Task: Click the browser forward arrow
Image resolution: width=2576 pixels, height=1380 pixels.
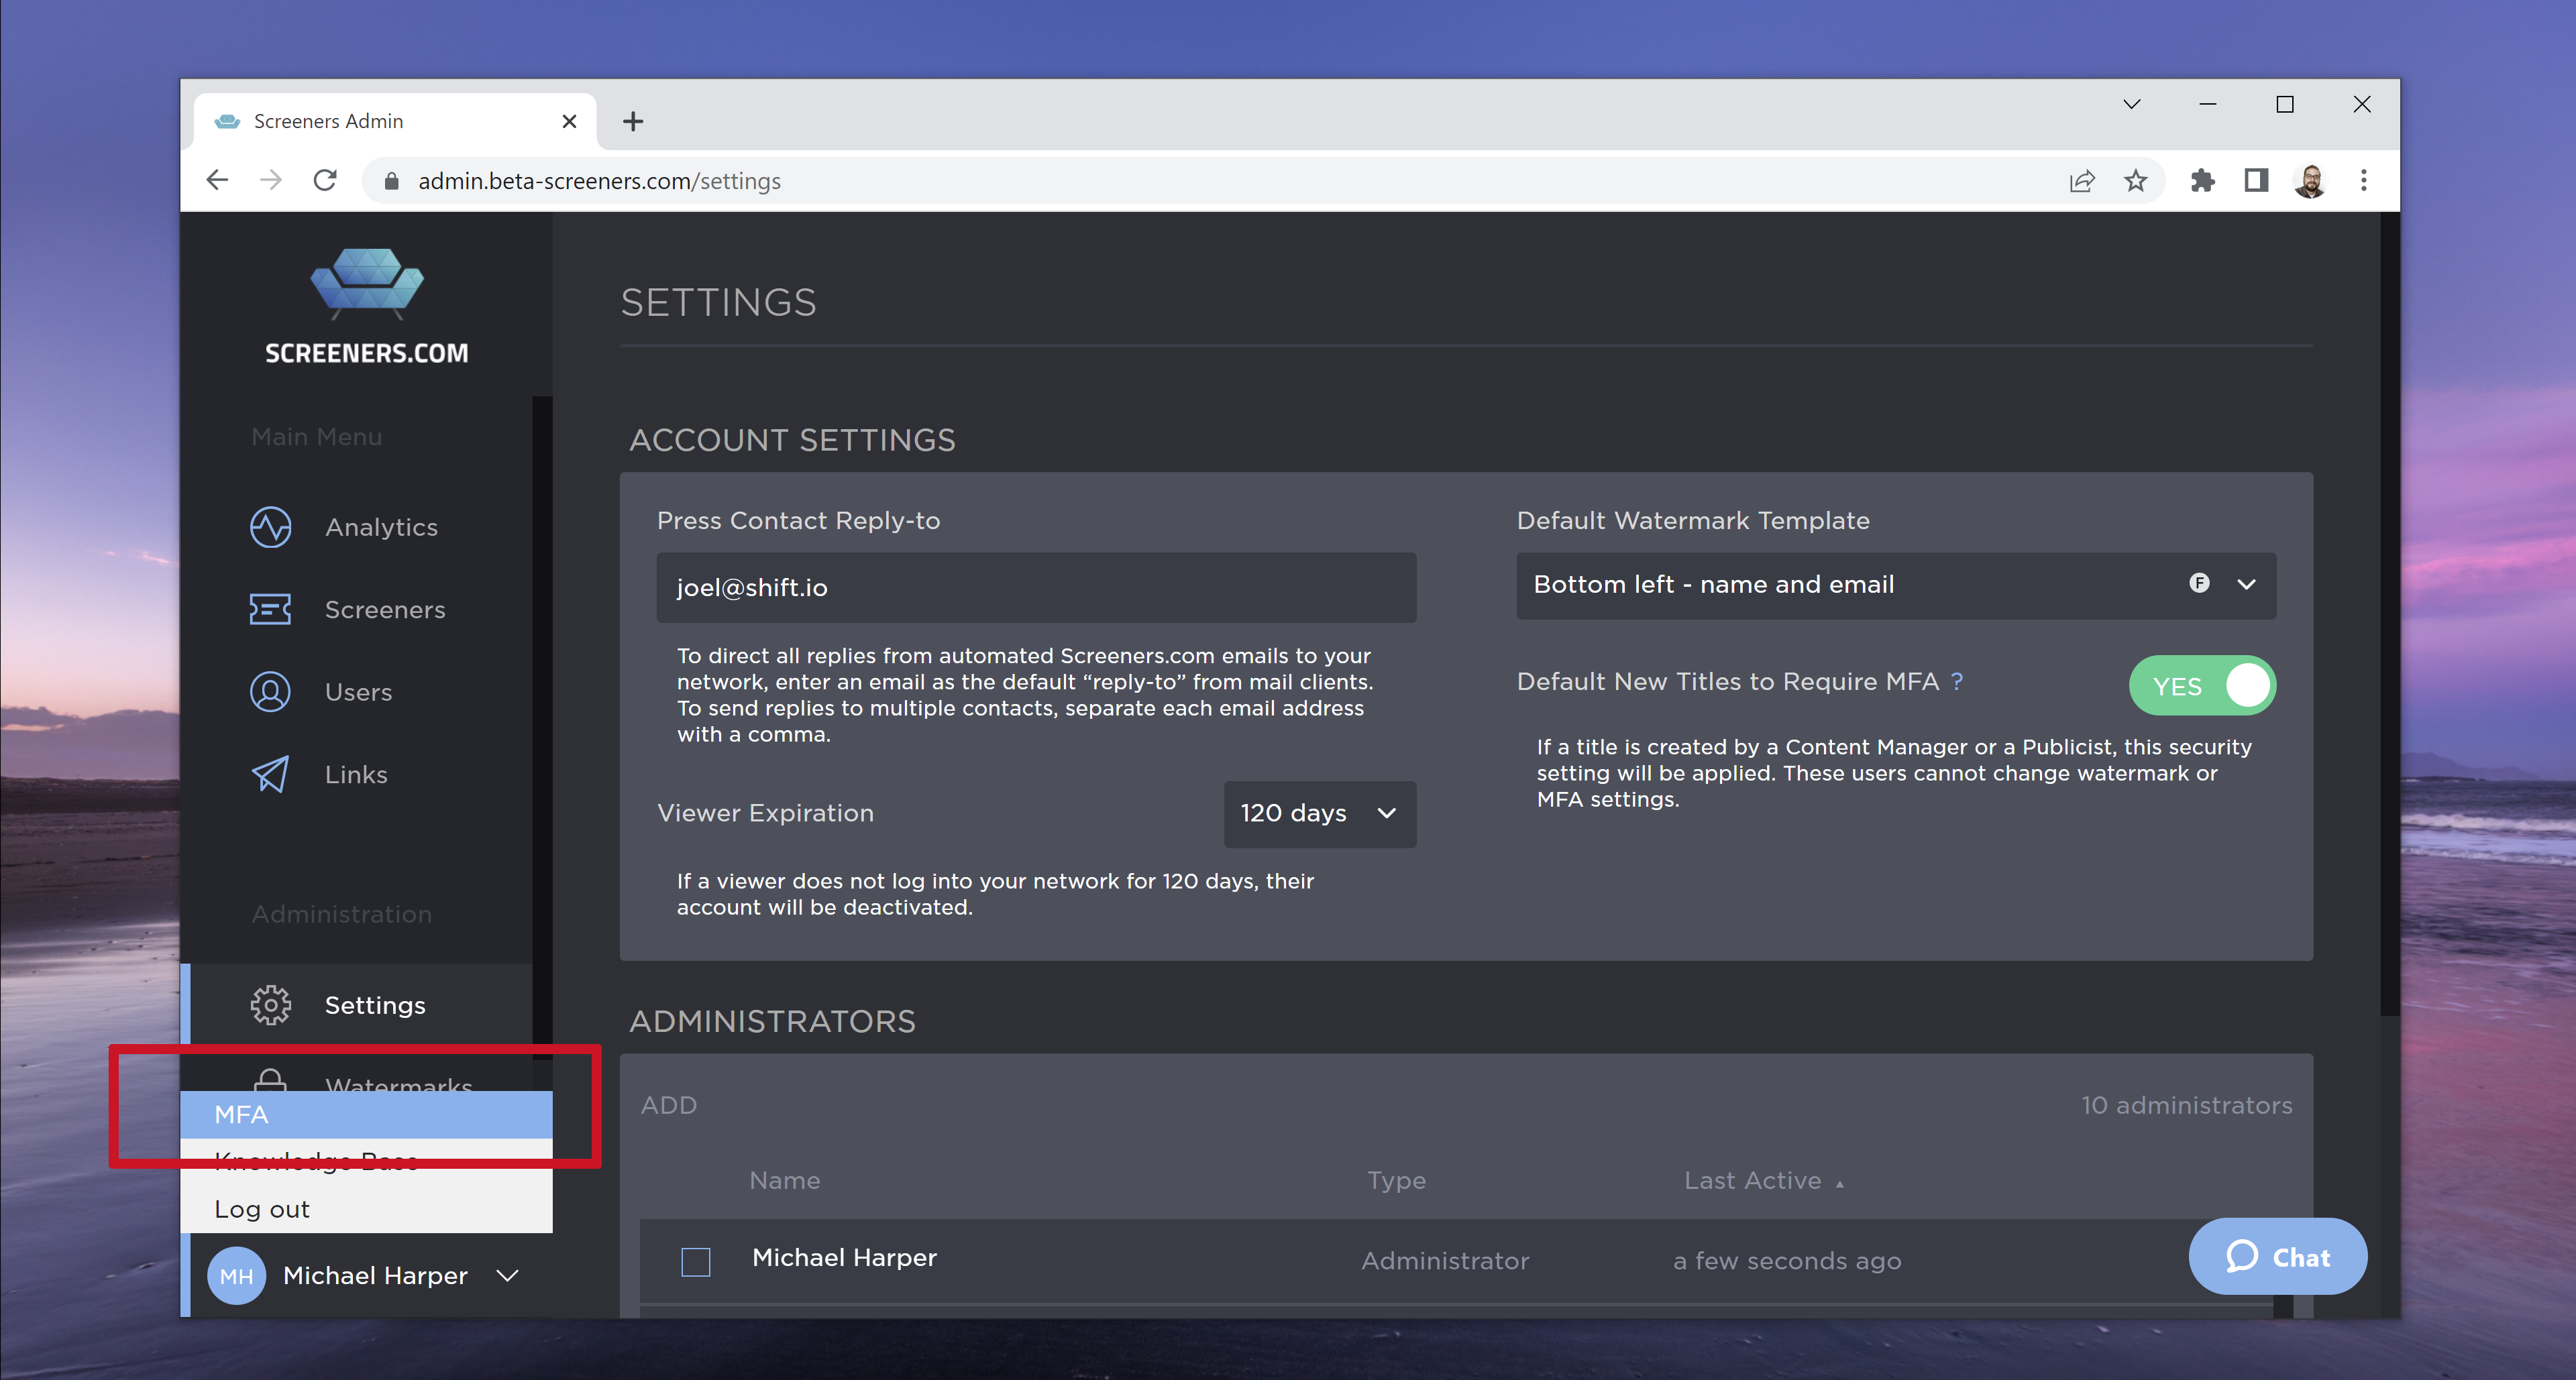Action: [x=271, y=181]
